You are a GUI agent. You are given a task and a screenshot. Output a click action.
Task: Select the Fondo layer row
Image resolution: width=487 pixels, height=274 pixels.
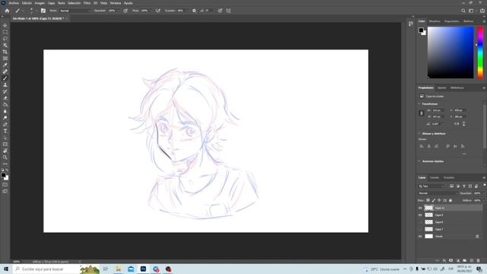[450, 237]
